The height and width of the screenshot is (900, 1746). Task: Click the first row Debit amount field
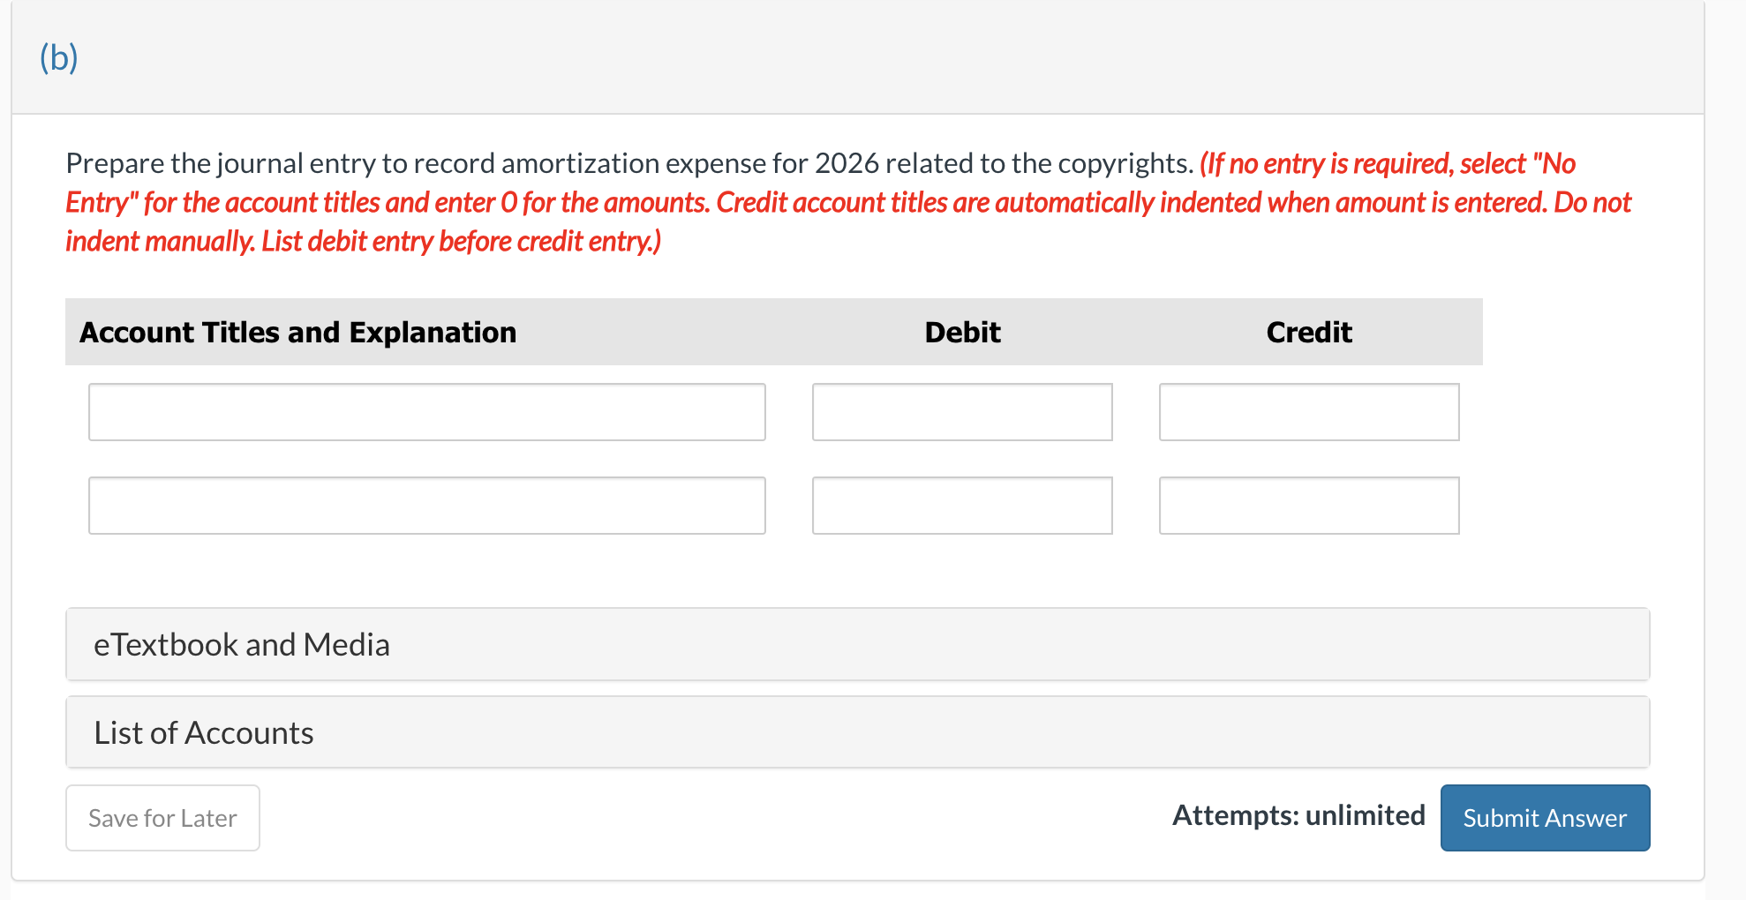click(x=961, y=411)
